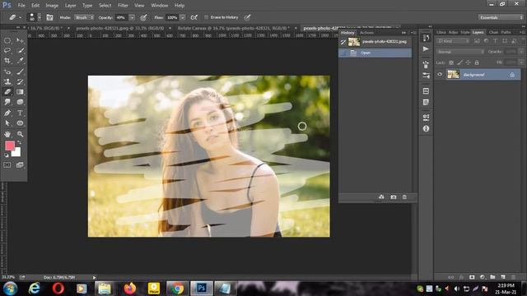Select the Move tool
This screenshot has height=296, width=527.
(20, 40)
